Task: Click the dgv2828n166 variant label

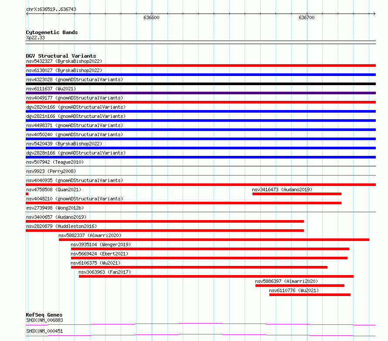Action: (x=76, y=153)
